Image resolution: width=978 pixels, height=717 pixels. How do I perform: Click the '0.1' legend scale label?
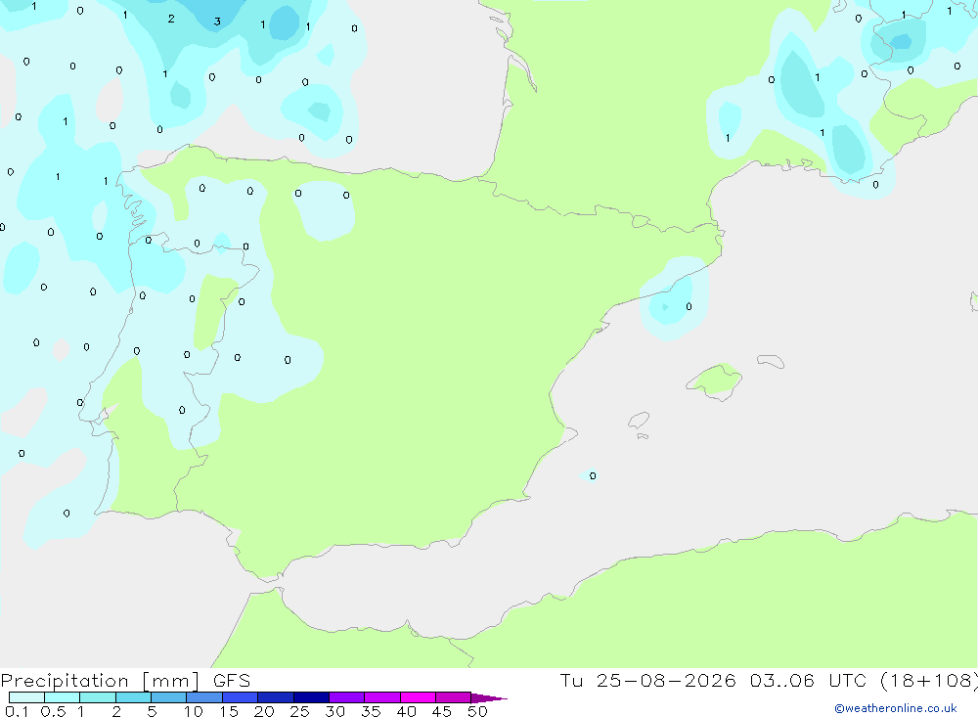coord(17,711)
